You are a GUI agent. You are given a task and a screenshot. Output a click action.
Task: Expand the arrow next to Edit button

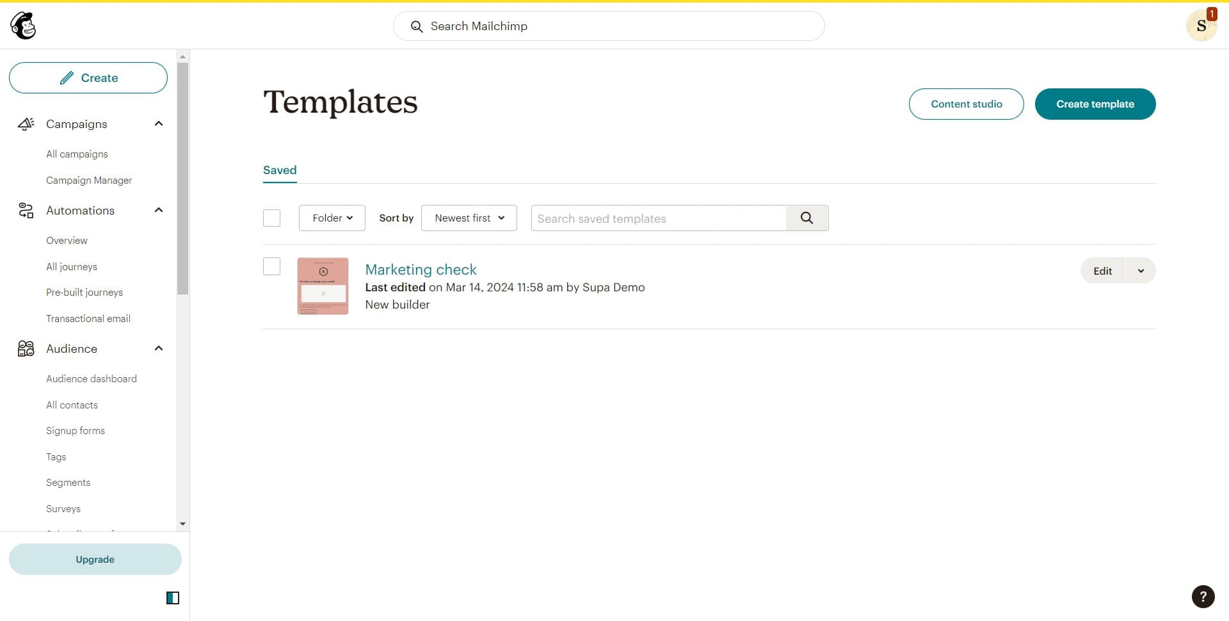[x=1141, y=271]
